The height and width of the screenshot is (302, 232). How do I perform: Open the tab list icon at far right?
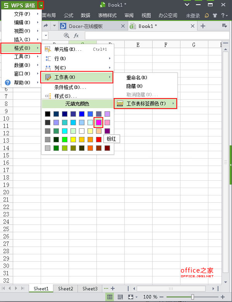pos(224,26)
